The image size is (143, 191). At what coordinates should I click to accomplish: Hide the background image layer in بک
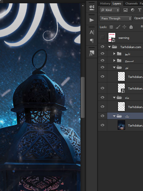click(x=102, y=125)
